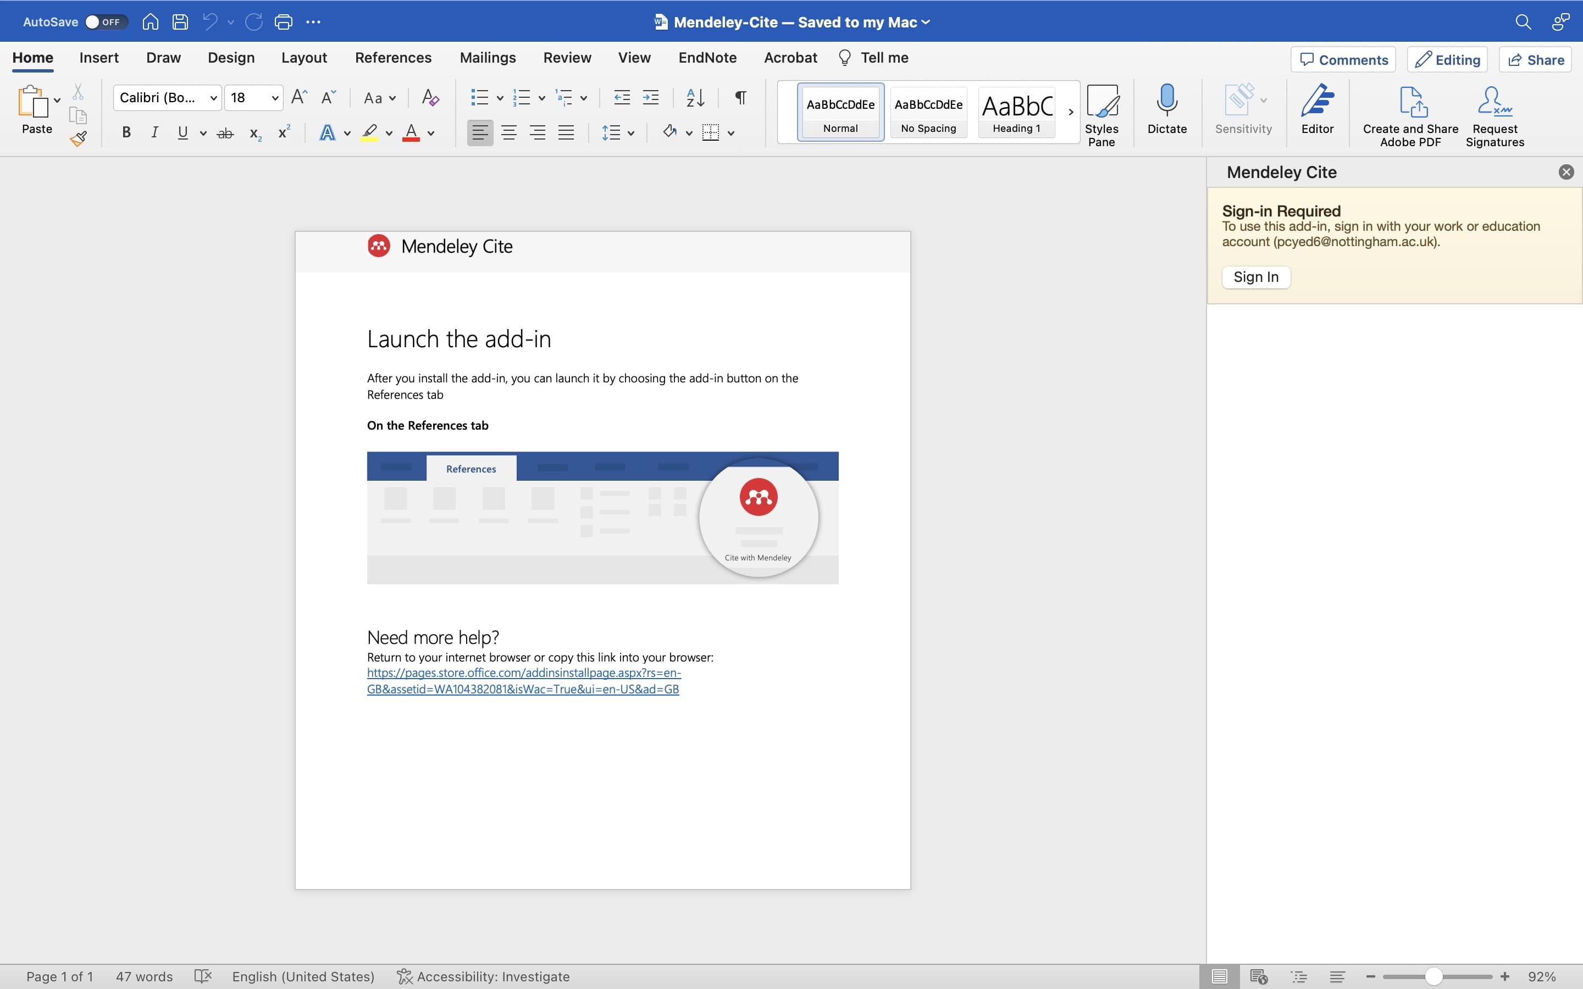The height and width of the screenshot is (989, 1583).
Task: Switch to the Design tab
Action: point(231,58)
